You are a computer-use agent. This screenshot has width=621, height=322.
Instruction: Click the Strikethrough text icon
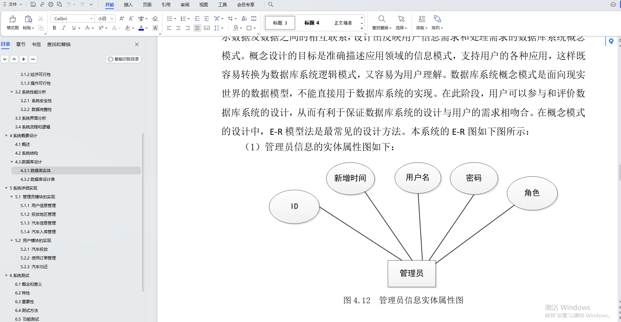point(87,28)
